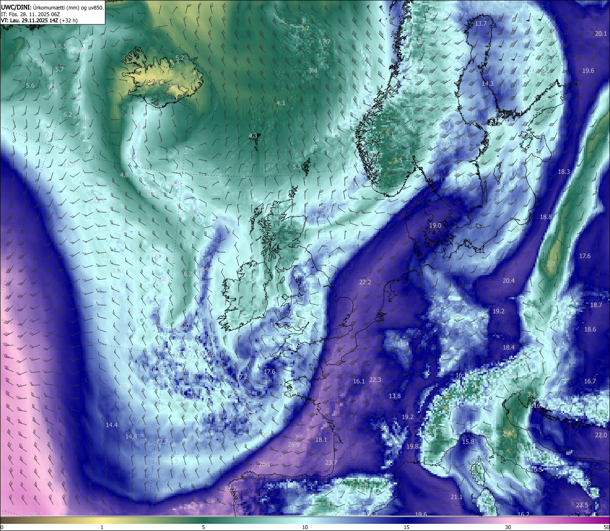610x531 pixels.
Task: Click the 18.1 value in the Bay of Biscay
Action: point(321,440)
